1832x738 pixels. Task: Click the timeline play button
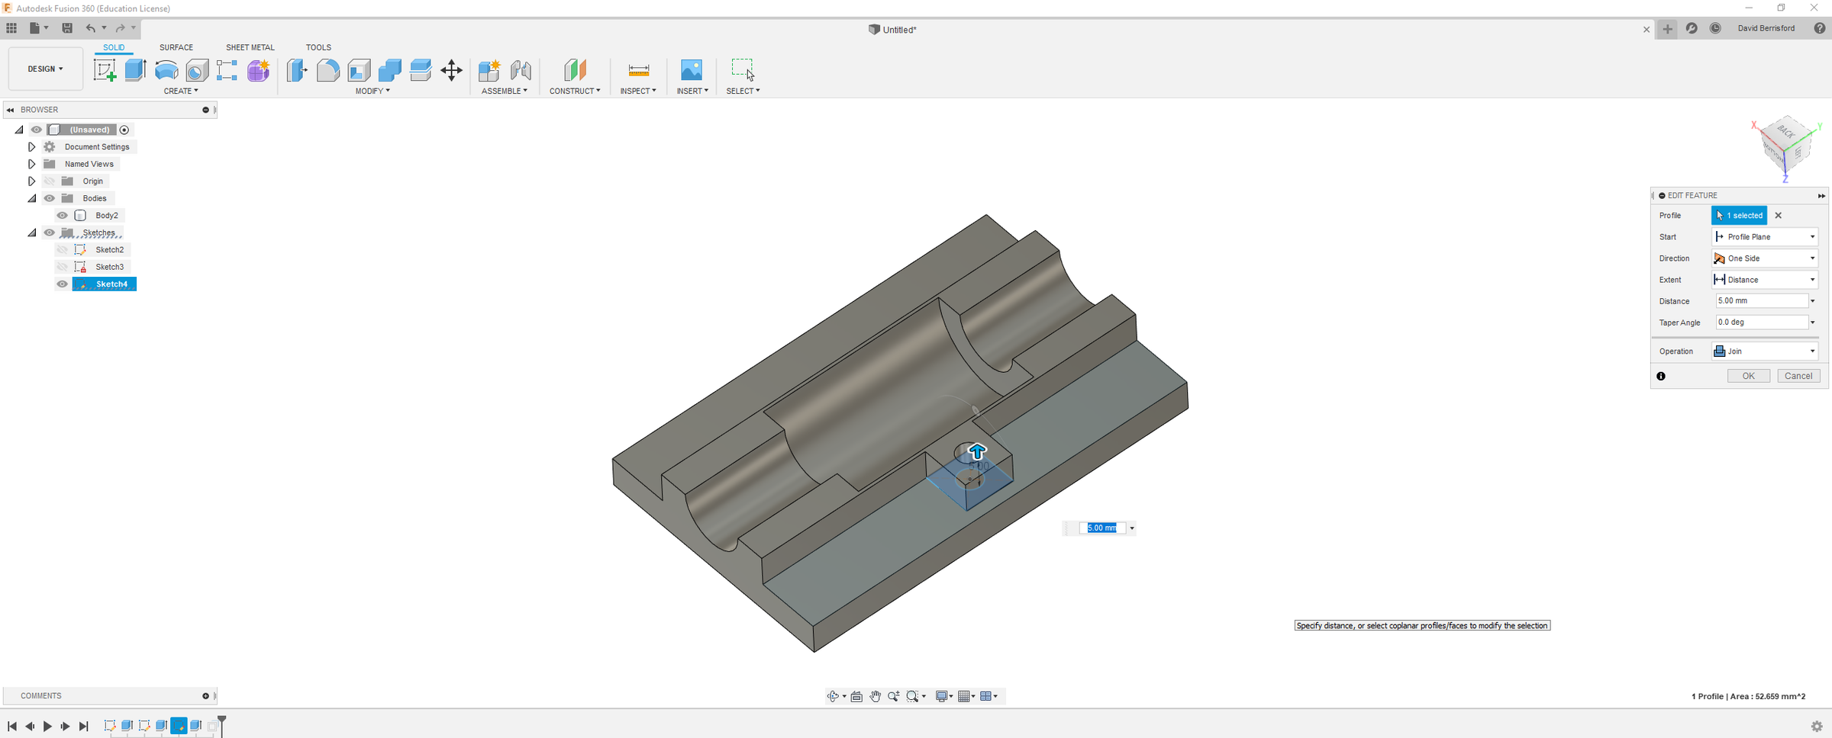[47, 727]
